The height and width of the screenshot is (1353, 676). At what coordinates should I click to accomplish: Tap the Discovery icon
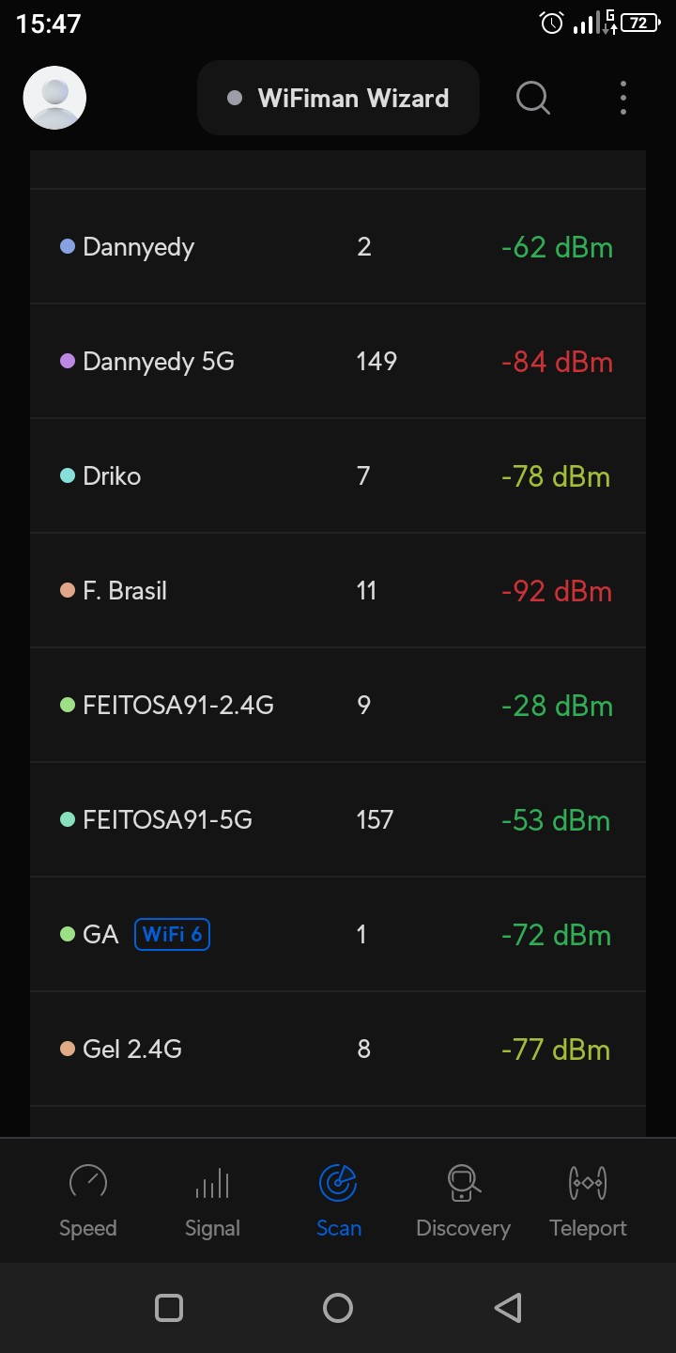tap(463, 1183)
